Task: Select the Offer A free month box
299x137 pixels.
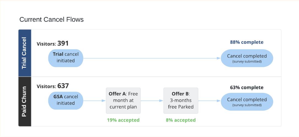Action: pyautogui.click(x=123, y=100)
